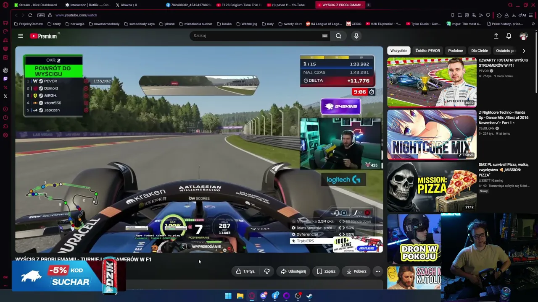Share the video via Udostępnij
Screen dimensions: 538x302
(x=293, y=271)
